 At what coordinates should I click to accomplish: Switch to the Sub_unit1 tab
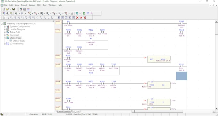pos(76,111)
